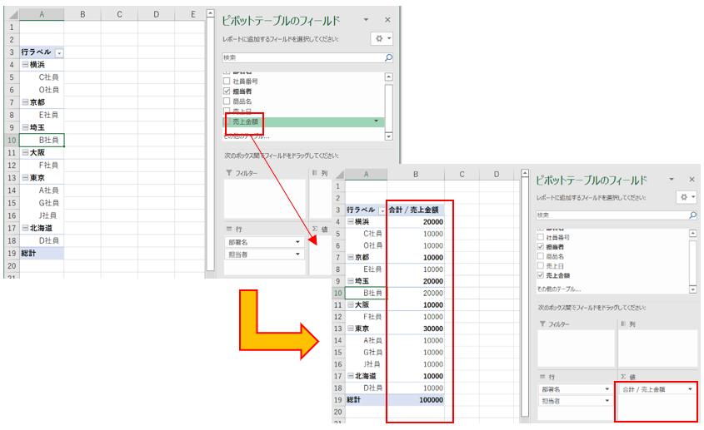Open the 合計 / 売上金額 value field dropdown
The image size is (704, 430).
point(690,388)
